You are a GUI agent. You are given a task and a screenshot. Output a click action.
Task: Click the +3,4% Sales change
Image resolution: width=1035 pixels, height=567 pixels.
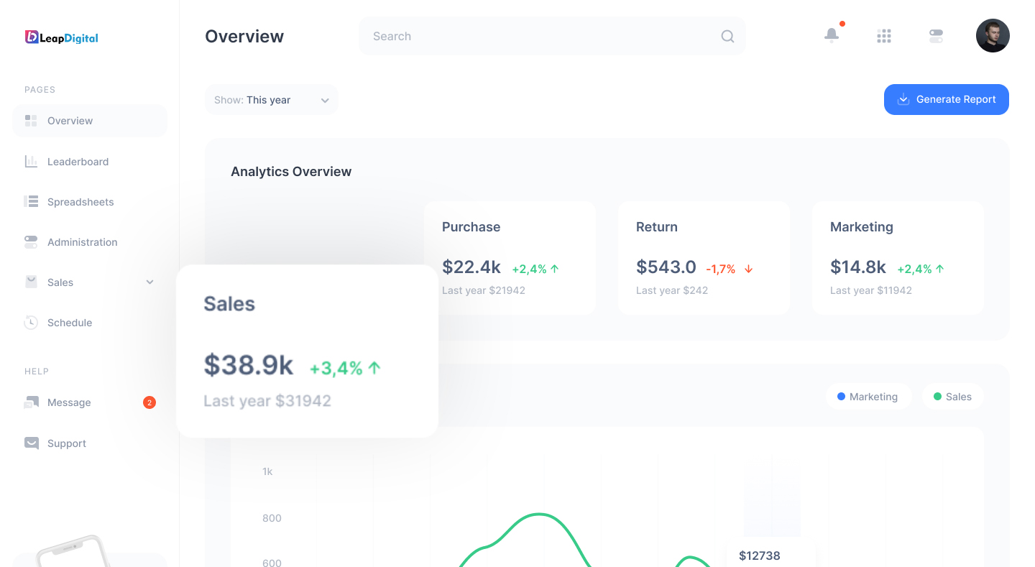tap(336, 368)
